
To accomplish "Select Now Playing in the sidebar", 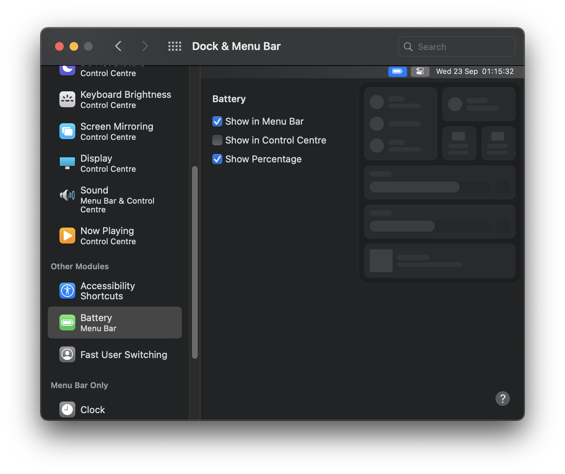I will coord(115,236).
